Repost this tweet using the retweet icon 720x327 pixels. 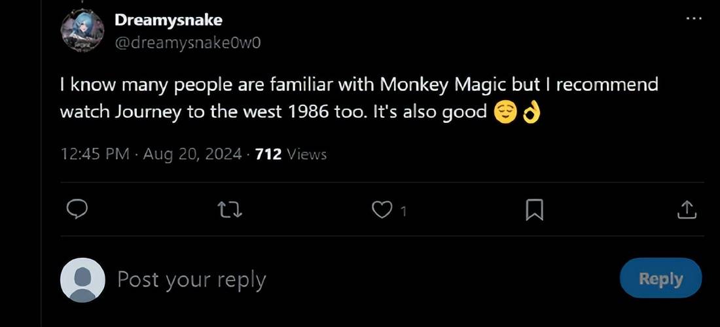(x=229, y=210)
